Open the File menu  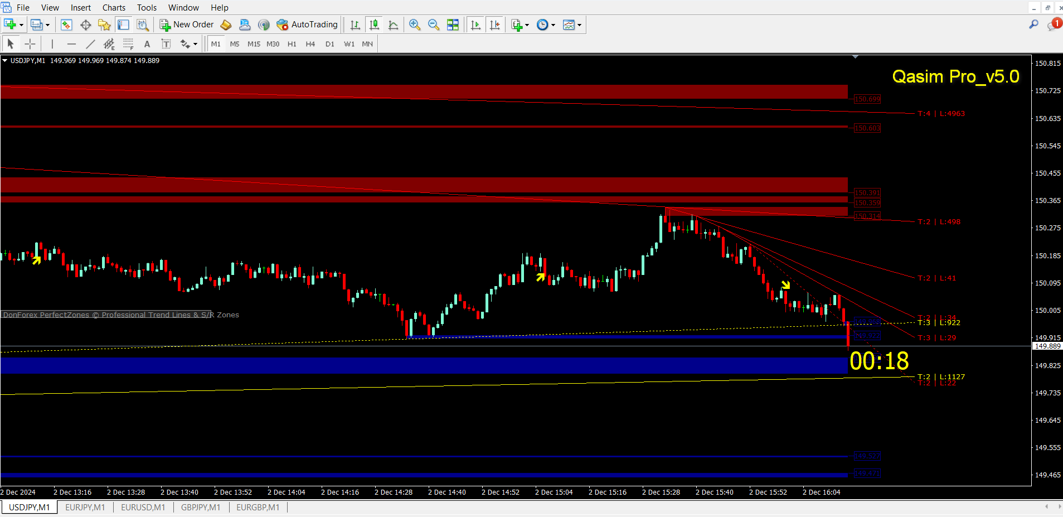pyautogui.click(x=23, y=7)
